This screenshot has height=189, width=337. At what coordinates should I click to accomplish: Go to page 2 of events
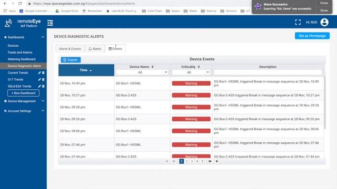coord(186,161)
